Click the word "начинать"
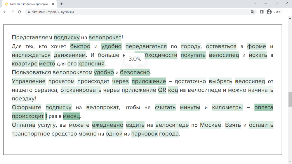This screenshot has height=164, width=292. click(260, 90)
